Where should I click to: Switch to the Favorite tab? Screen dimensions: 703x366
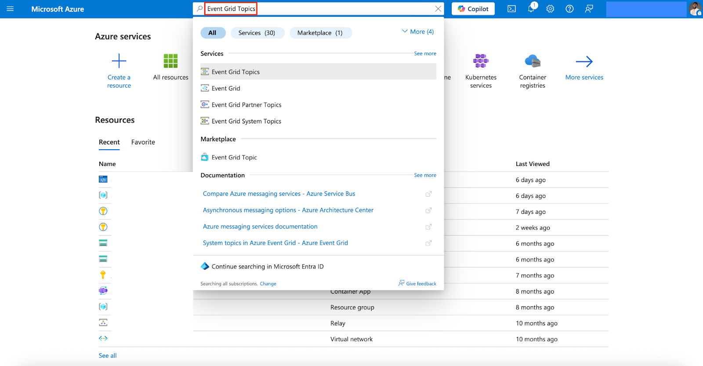143,142
